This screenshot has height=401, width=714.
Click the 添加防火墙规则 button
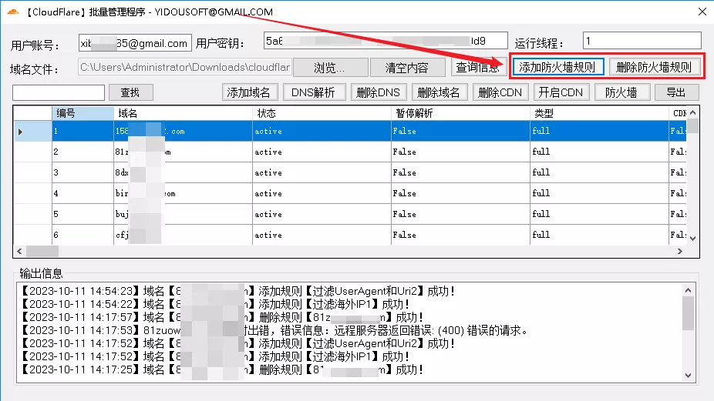pyautogui.click(x=557, y=67)
